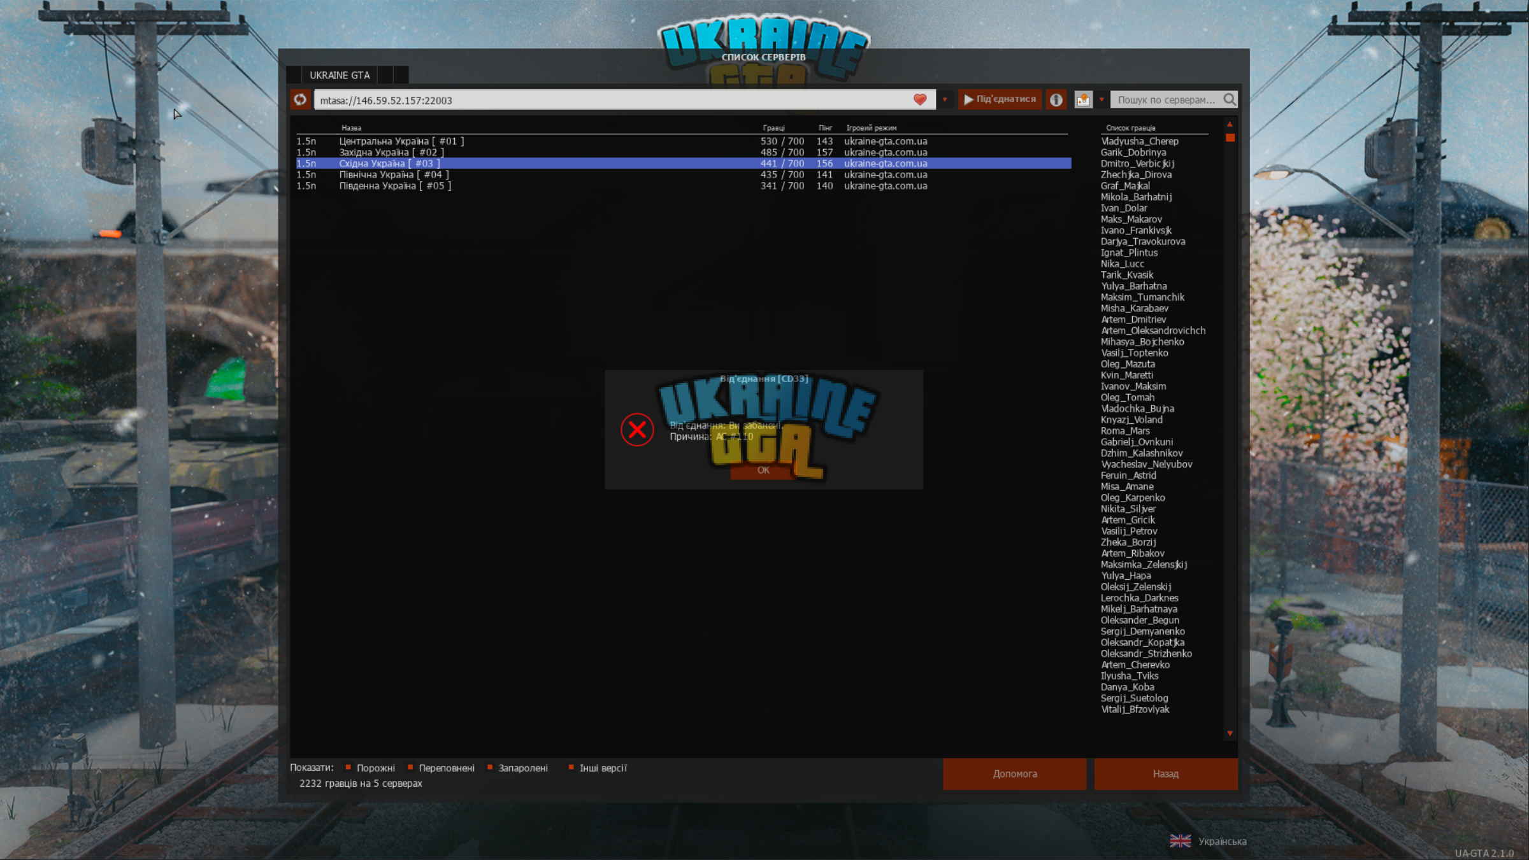
Task: Select the UKRAINE GTA tab
Action: pyautogui.click(x=340, y=75)
